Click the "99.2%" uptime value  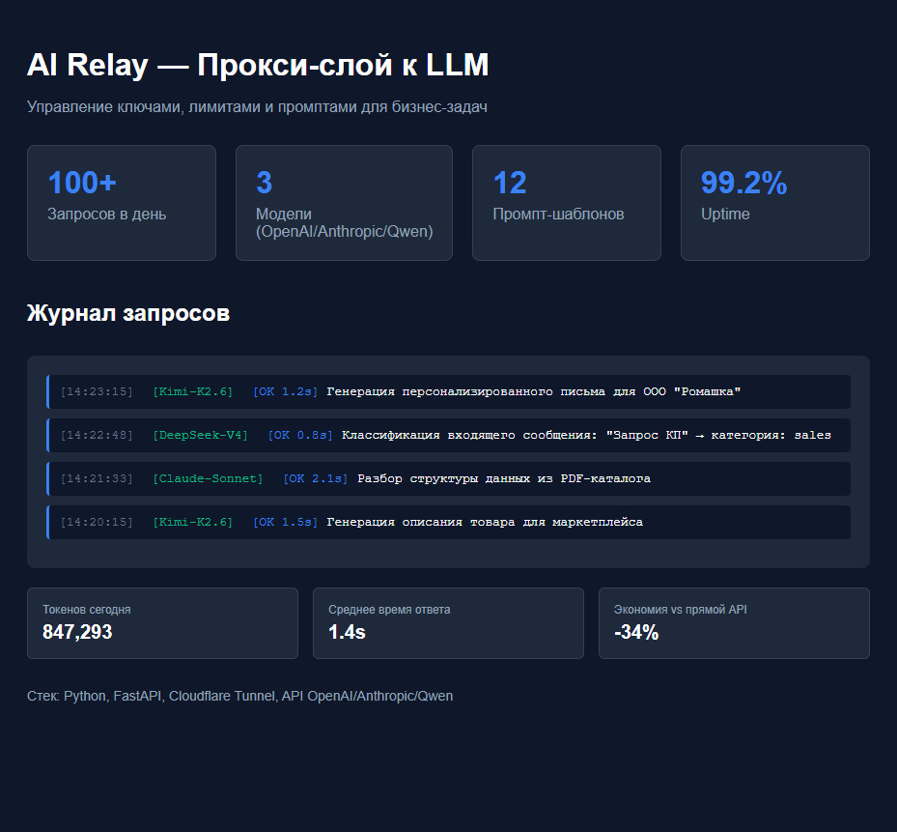click(744, 183)
